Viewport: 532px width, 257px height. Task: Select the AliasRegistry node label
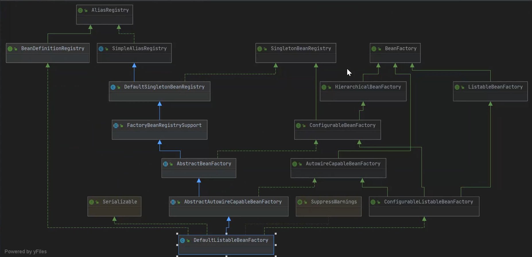[110, 10]
